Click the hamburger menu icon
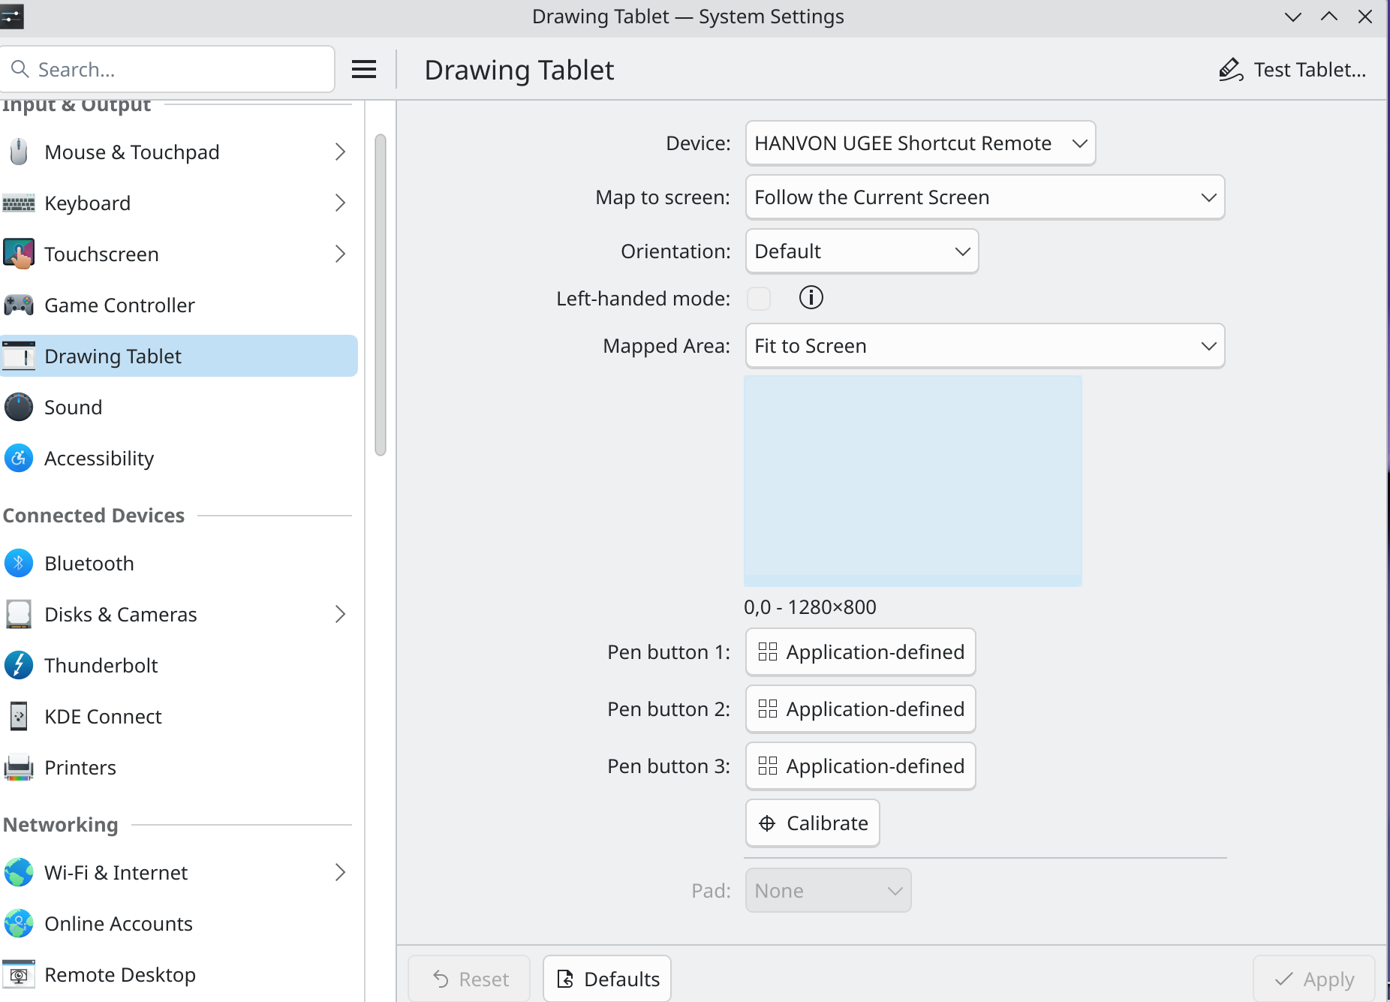This screenshot has height=1002, width=1390. point(364,70)
